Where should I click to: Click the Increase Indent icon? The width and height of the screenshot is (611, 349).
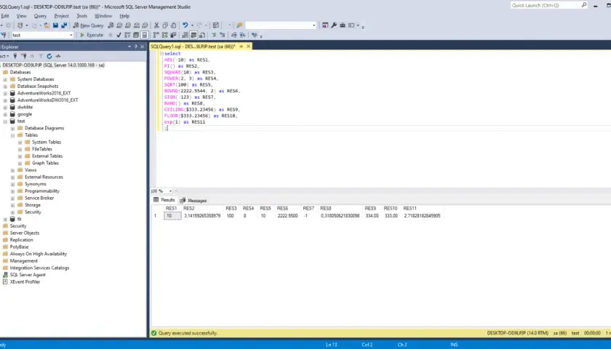[242, 35]
